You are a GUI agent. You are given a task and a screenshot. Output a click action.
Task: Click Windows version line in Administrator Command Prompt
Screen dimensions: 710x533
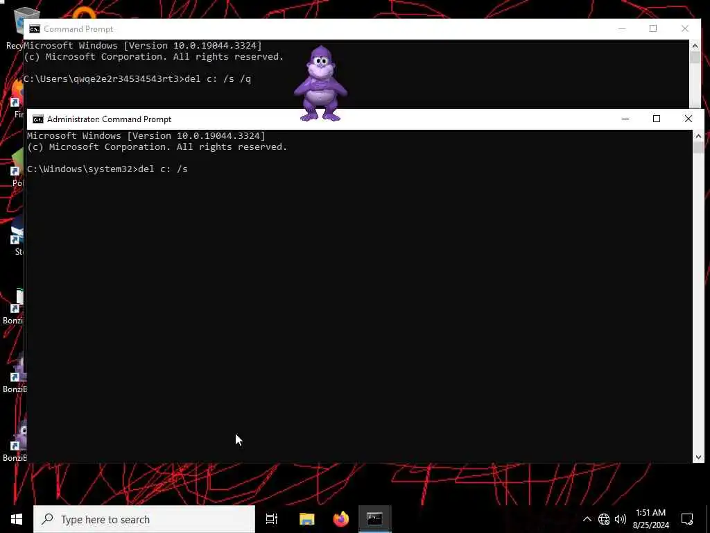coord(146,135)
